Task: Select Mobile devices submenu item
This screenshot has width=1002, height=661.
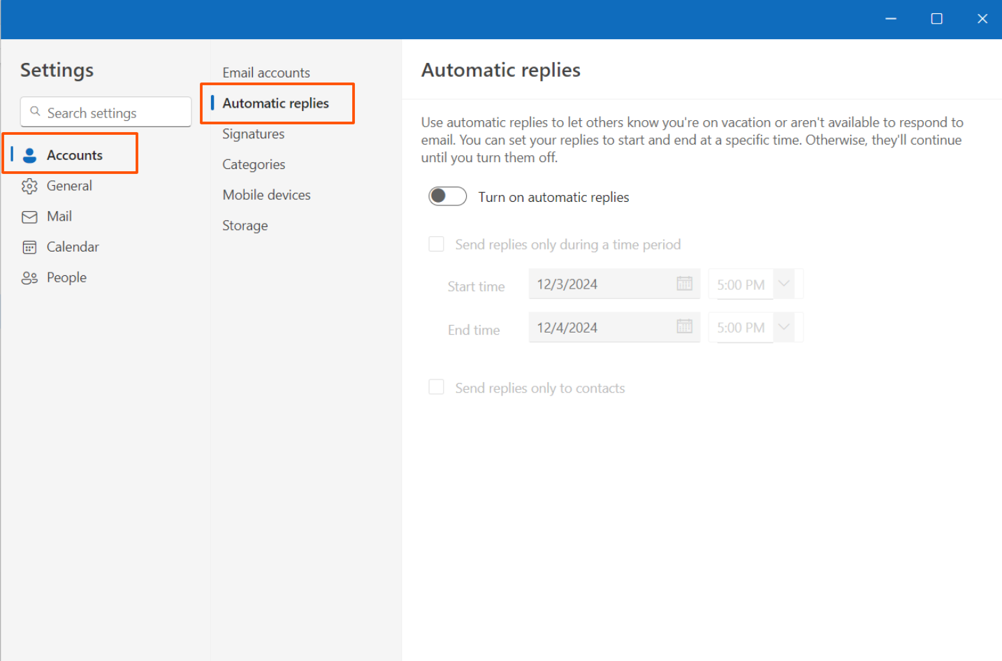Action: pos(266,195)
